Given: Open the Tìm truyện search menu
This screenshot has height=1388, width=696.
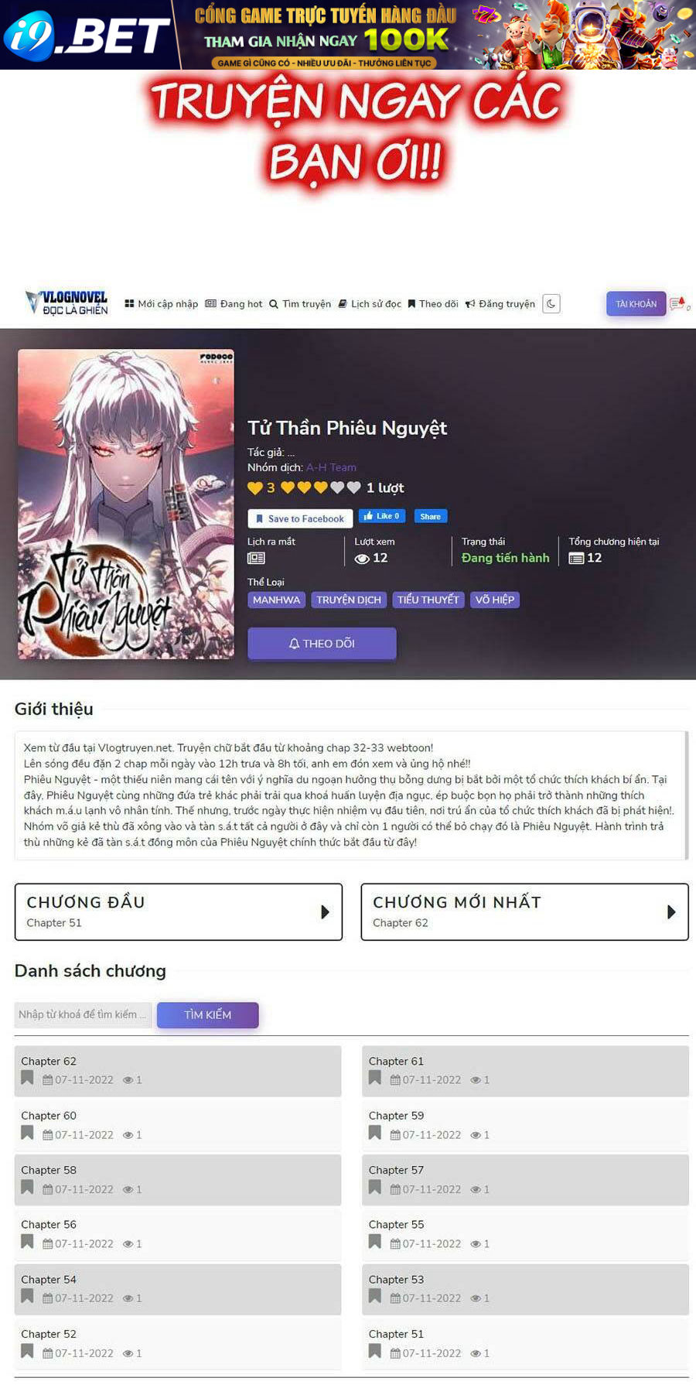Looking at the screenshot, I should [300, 304].
